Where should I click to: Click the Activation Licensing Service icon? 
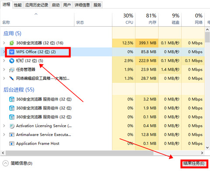pos(11,126)
